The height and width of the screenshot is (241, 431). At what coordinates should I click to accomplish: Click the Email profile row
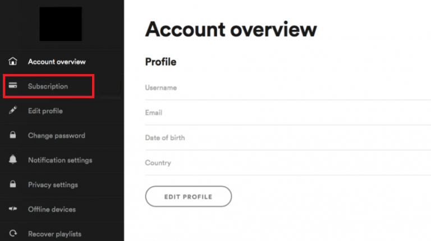288,113
